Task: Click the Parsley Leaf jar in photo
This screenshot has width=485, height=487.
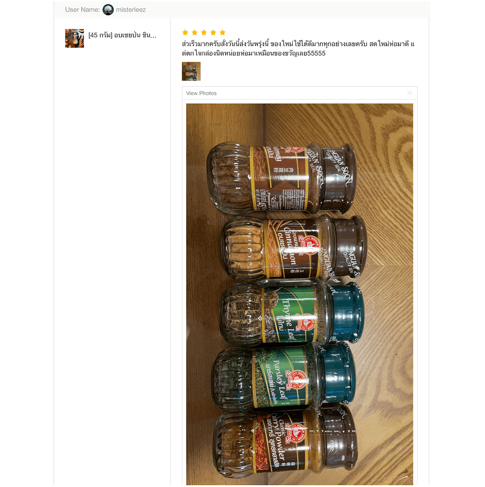Action: (283, 376)
